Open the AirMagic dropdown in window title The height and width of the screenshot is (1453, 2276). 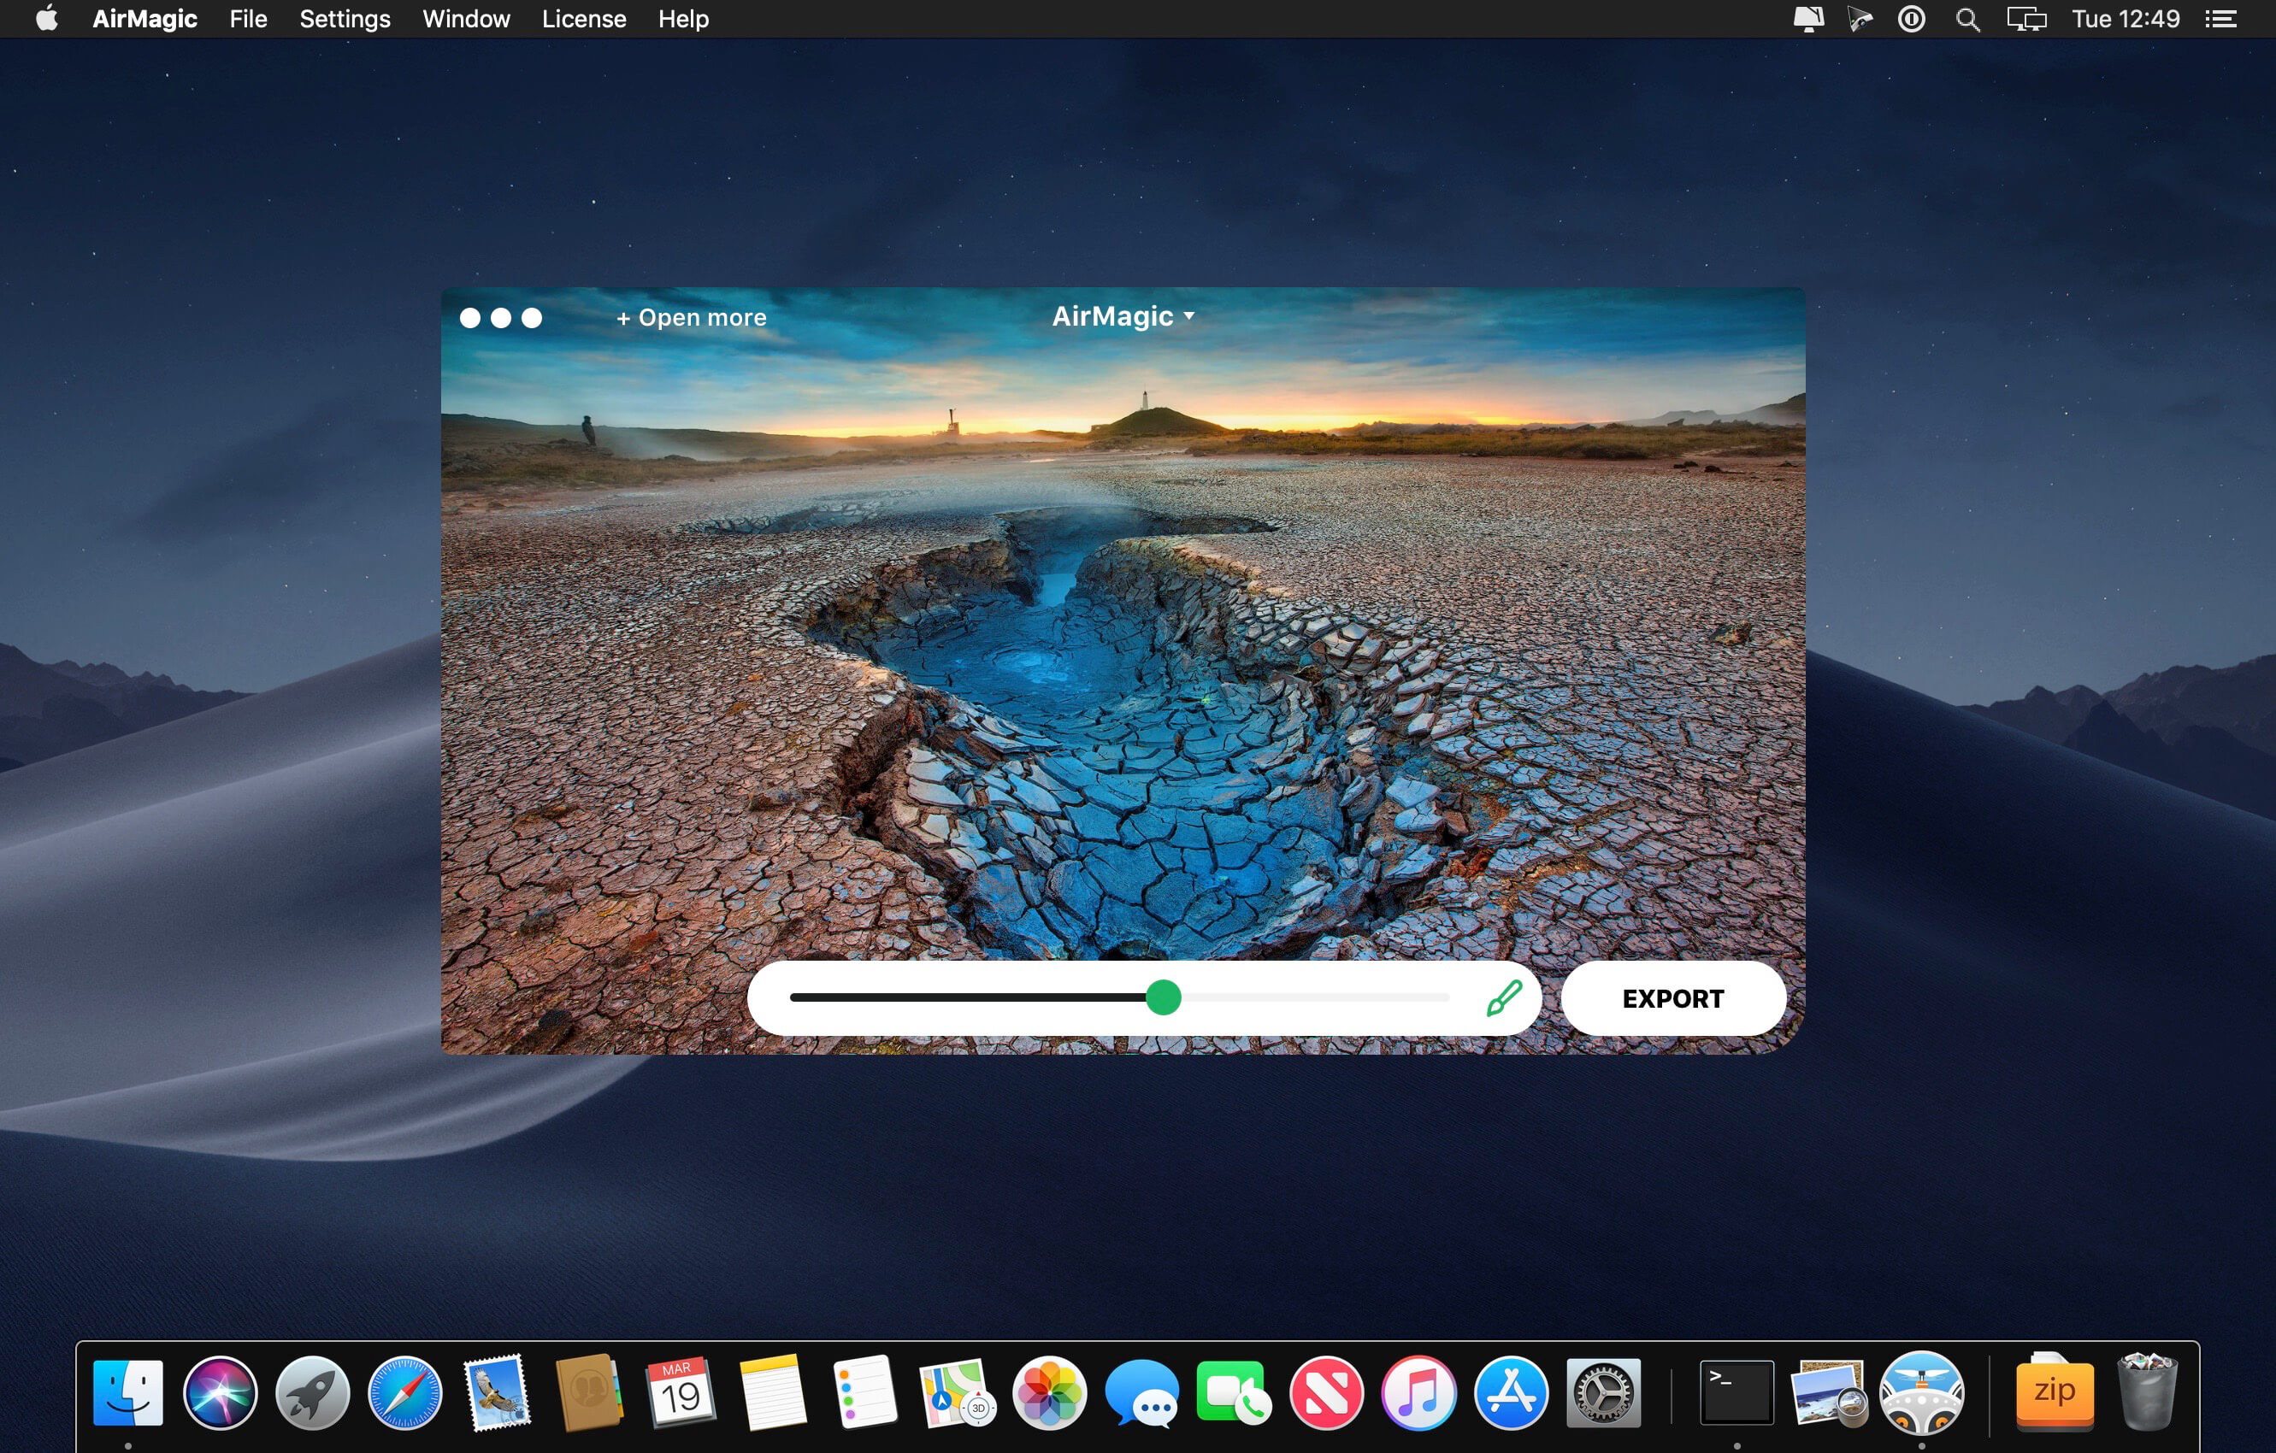(1122, 316)
